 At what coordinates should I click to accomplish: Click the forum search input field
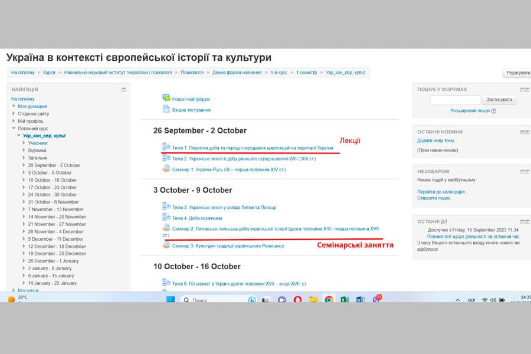click(x=454, y=100)
